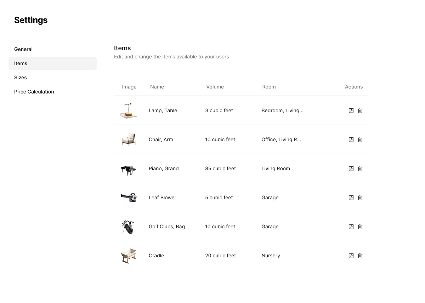Image resolution: width=425 pixels, height=303 pixels.
Task: Open the Cradle item thumbnail
Action: (128, 256)
